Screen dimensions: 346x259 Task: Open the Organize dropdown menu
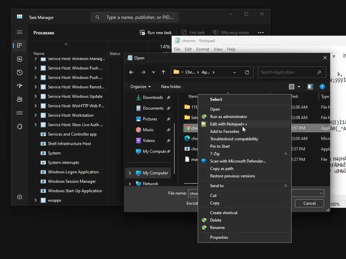[141, 87]
